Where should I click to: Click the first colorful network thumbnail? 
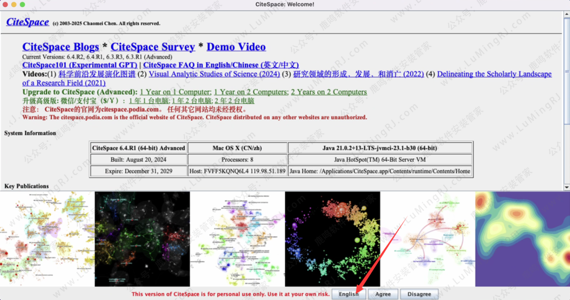pyautogui.click(x=46, y=239)
